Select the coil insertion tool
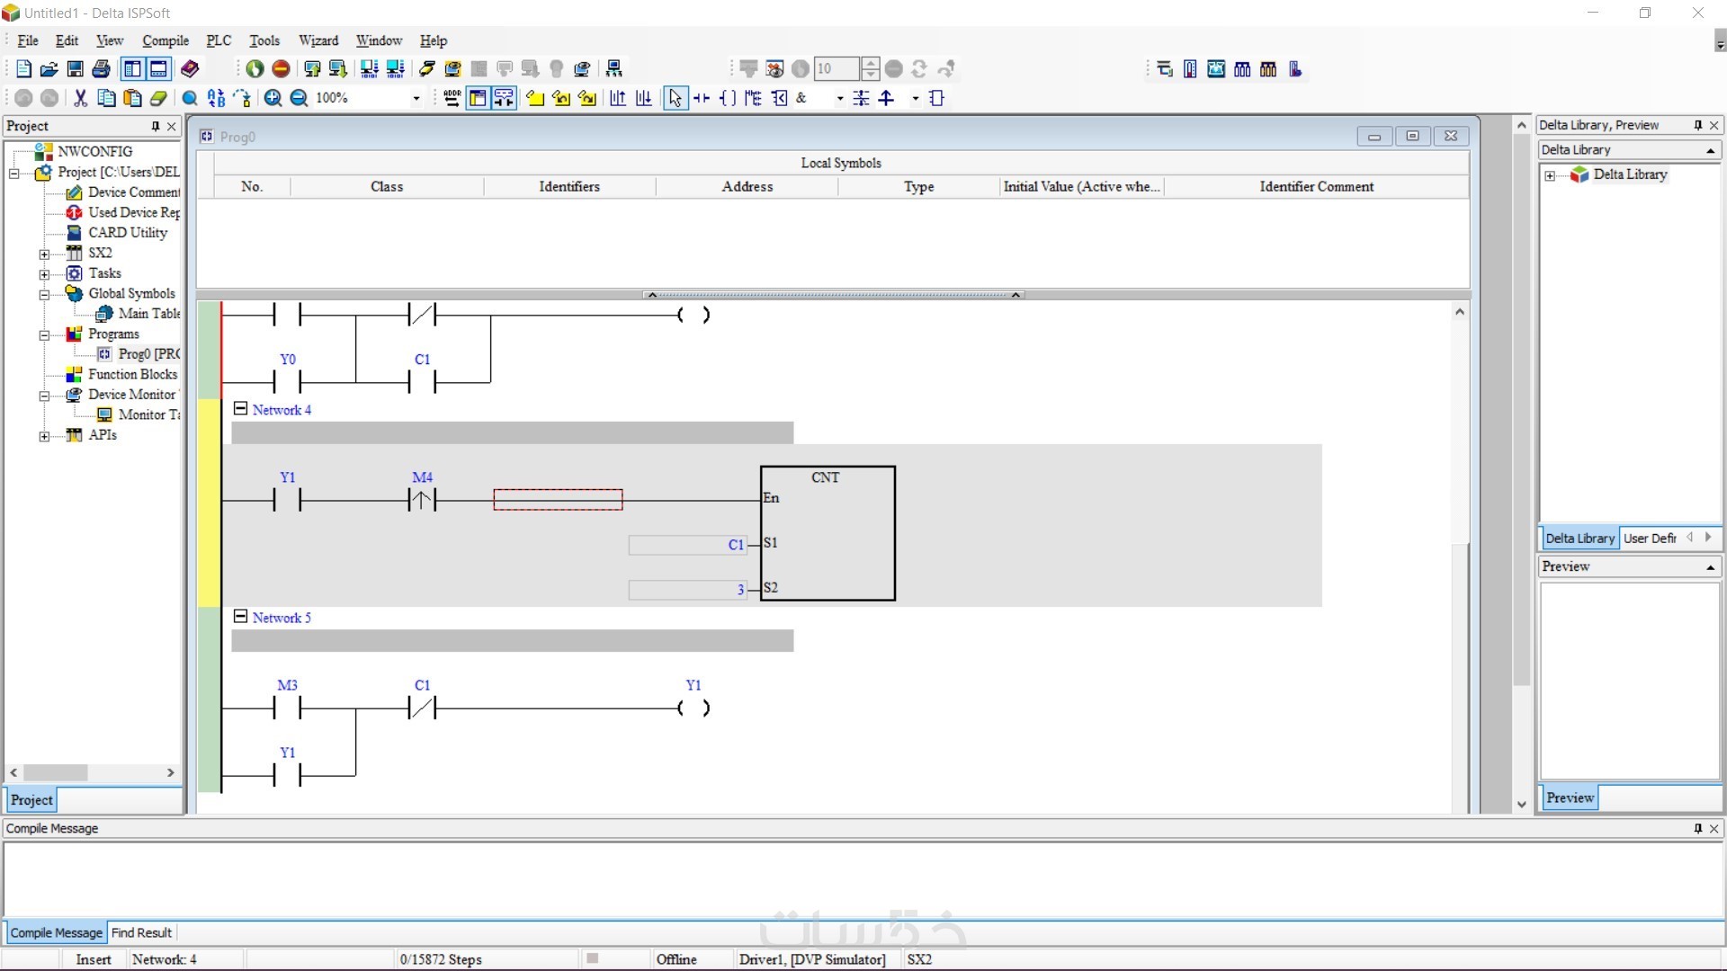 click(x=728, y=98)
